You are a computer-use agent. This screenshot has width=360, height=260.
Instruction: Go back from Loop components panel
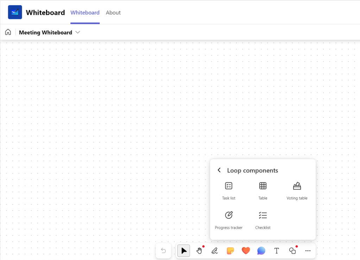point(219,170)
